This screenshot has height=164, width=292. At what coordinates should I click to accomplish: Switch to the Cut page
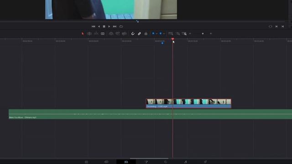point(106,162)
